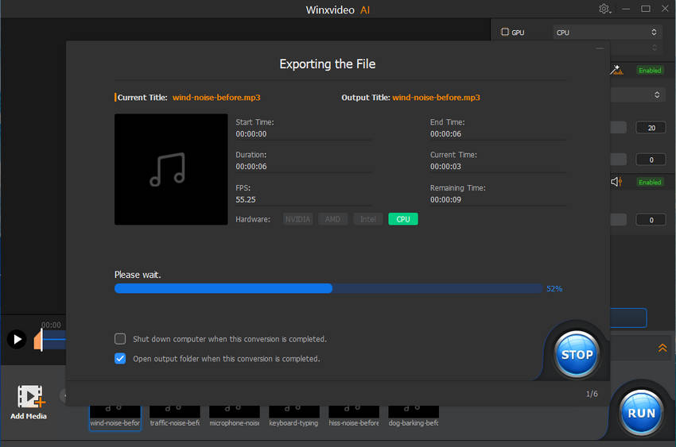Select dog-barking-before thumbnail
676x447 pixels.
(x=414, y=417)
